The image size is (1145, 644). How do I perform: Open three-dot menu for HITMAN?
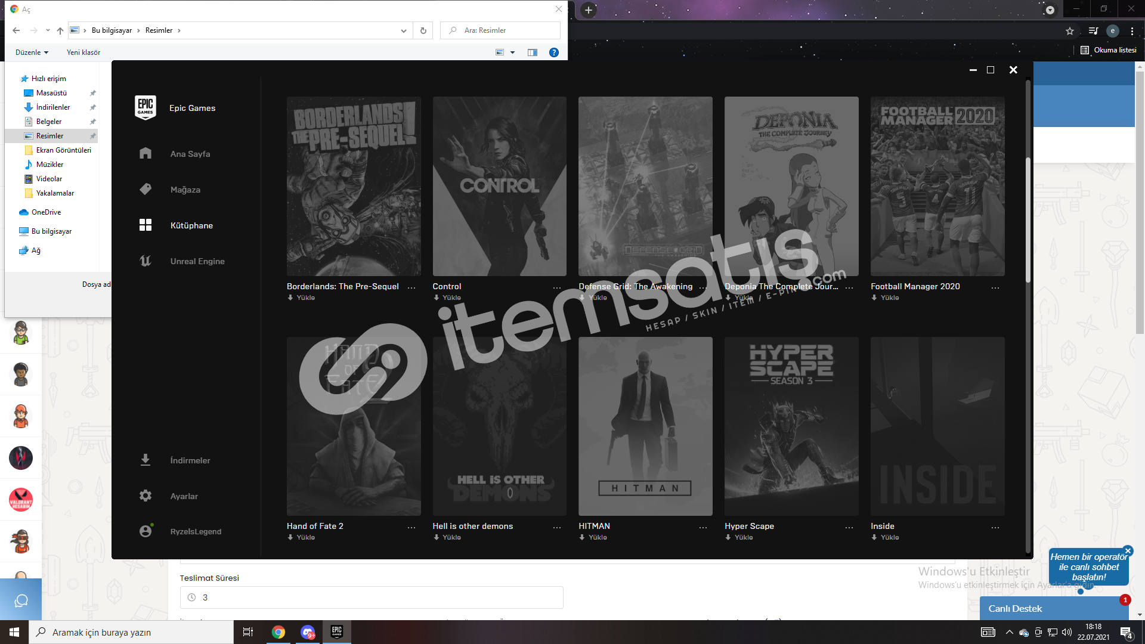click(703, 527)
